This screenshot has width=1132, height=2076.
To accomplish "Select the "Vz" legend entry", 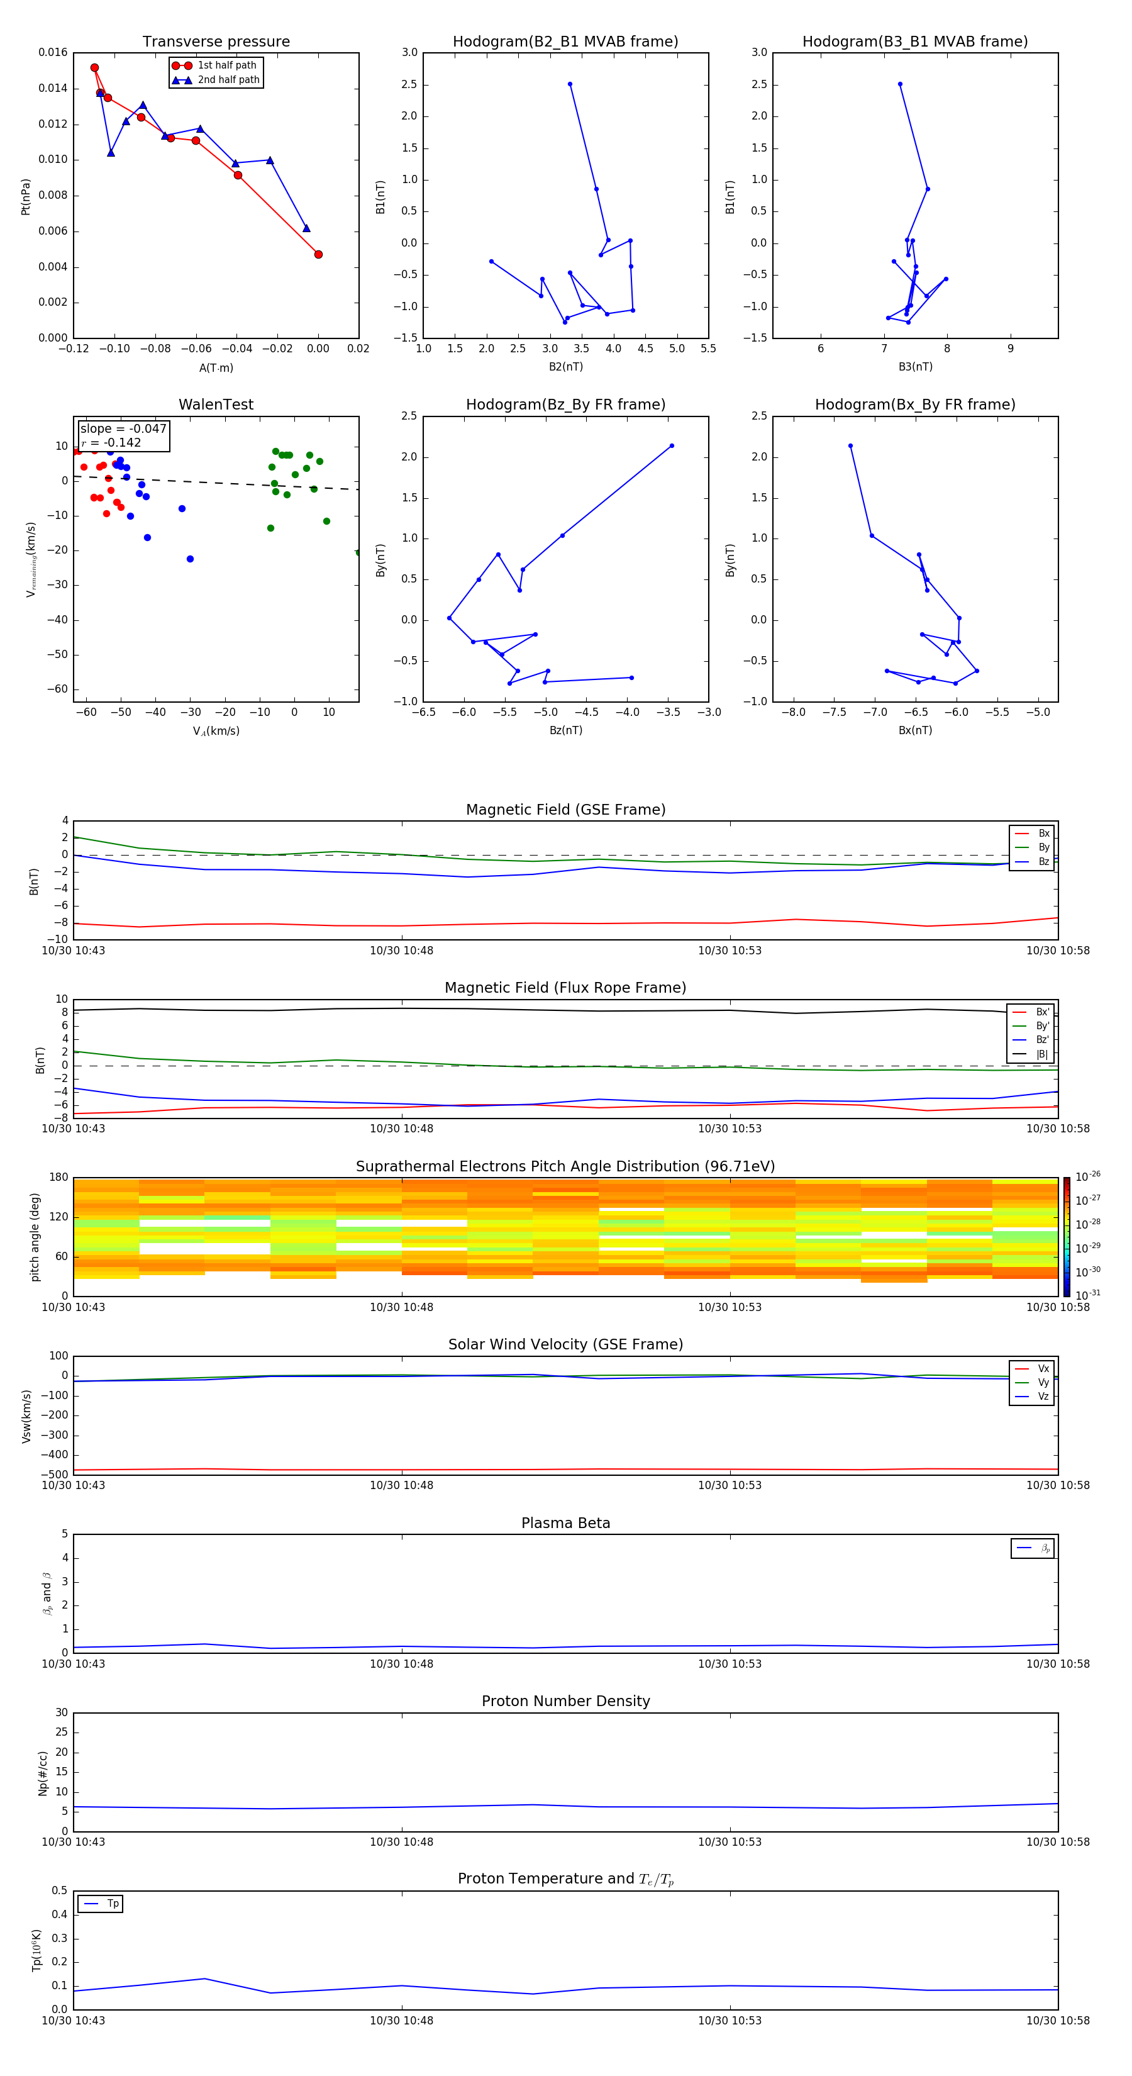I will [x=1032, y=1396].
